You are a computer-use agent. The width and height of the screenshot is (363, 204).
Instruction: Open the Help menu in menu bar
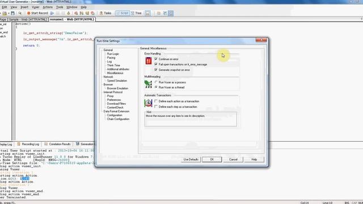coord(83,7)
